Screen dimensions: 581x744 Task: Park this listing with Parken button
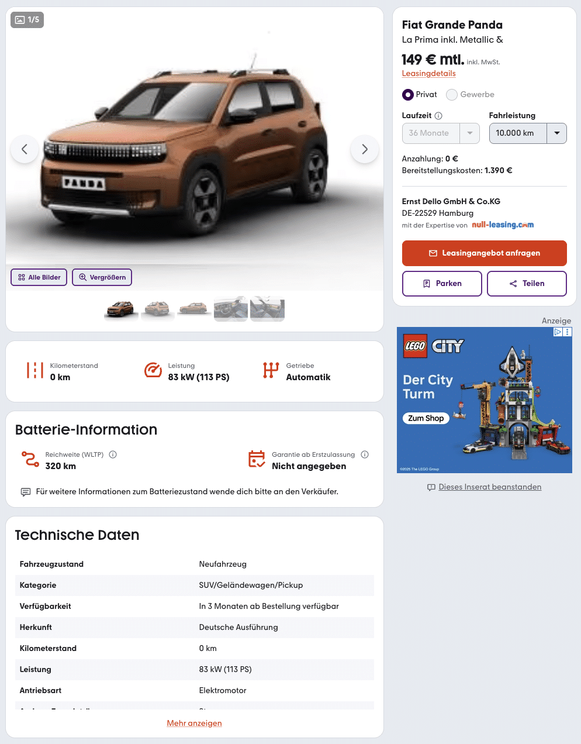coord(442,284)
